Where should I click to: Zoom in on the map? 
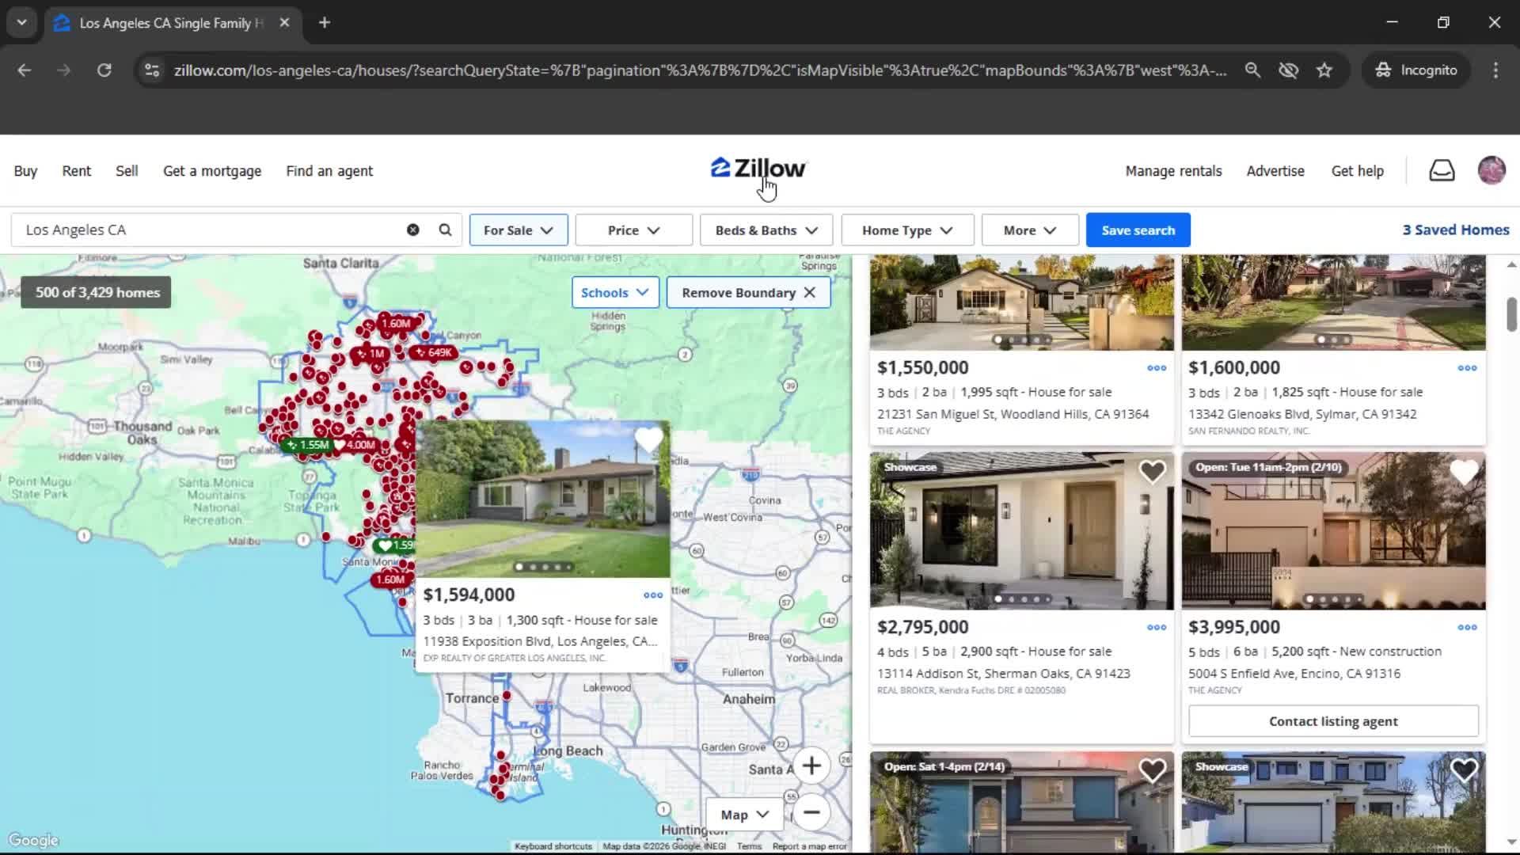coord(811,766)
